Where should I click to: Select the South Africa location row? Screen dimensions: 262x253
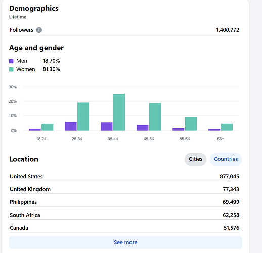click(124, 215)
